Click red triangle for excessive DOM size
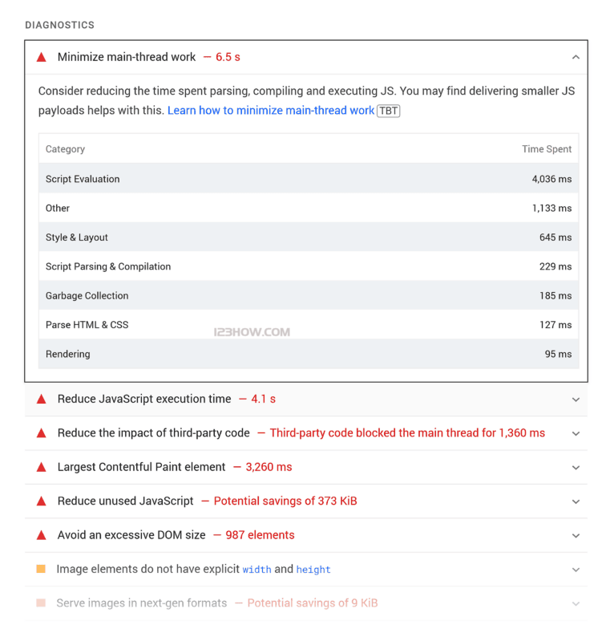 tap(41, 535)
